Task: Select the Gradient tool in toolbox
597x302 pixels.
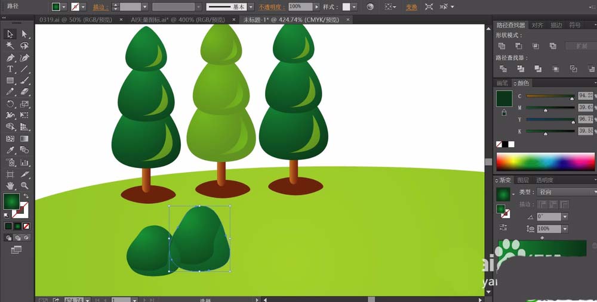Action: pyautogui.click(x=24, y=139)
